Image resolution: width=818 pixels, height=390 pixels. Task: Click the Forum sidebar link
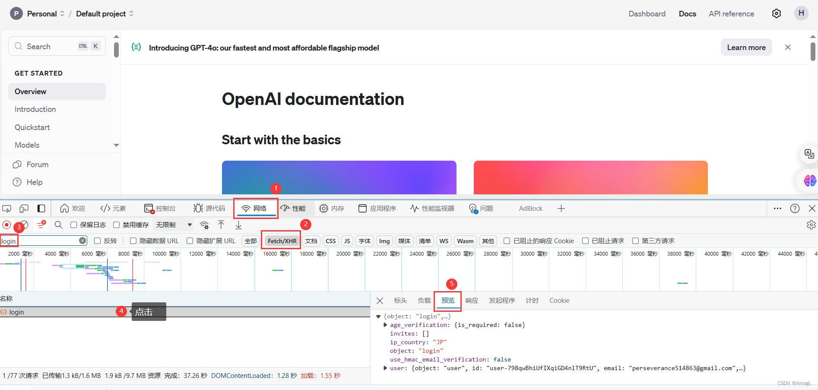pos(38,165)
